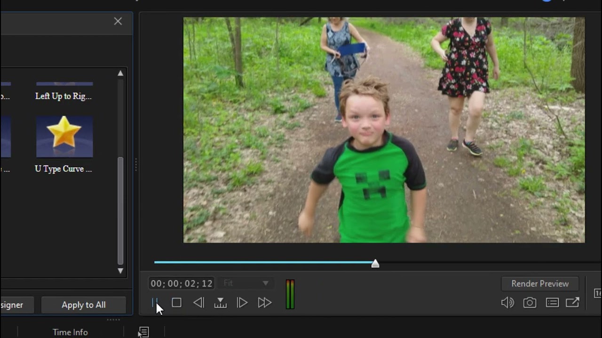Image resolution: width=602 pixels, height=338 pixels.
Task: Click the preview seek bar handle
Action: pos(375,264)
